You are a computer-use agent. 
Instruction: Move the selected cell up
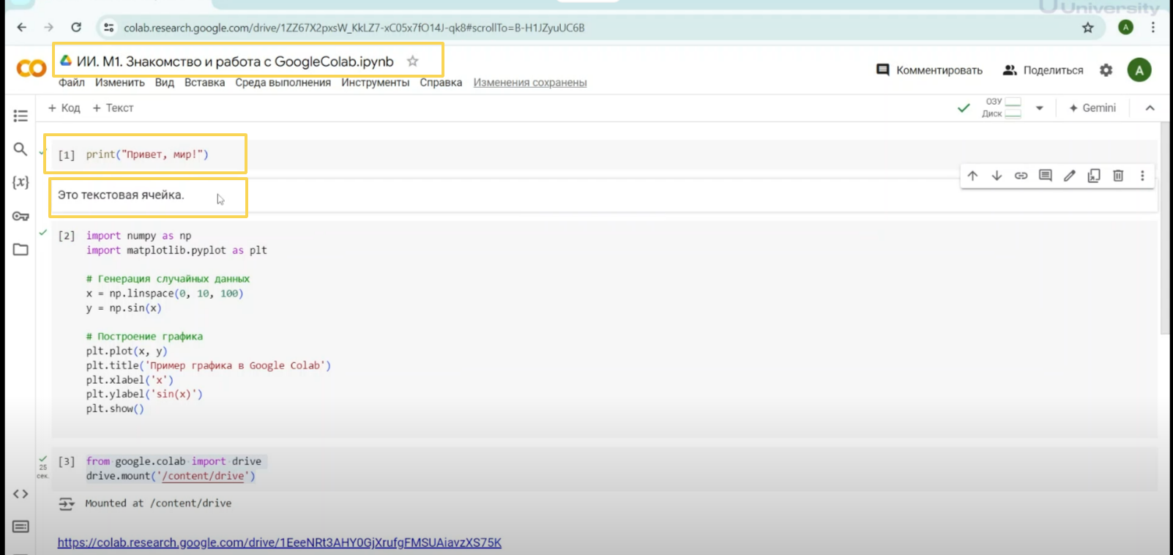(x=972, y=176)
